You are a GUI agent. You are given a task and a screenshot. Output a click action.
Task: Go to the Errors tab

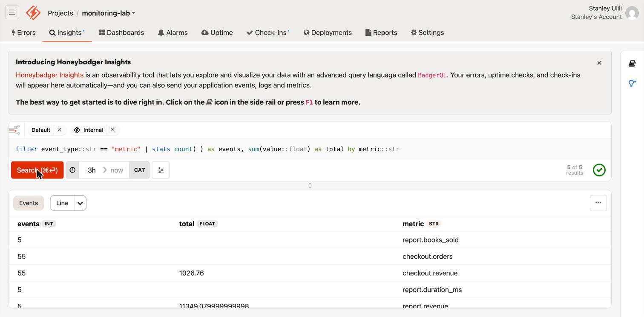click(x=24, y=32)
